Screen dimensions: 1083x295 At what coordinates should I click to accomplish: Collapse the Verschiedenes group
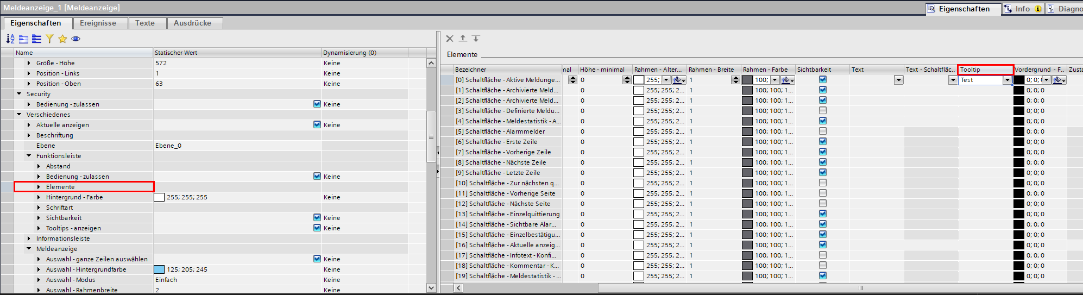[19, 115]
